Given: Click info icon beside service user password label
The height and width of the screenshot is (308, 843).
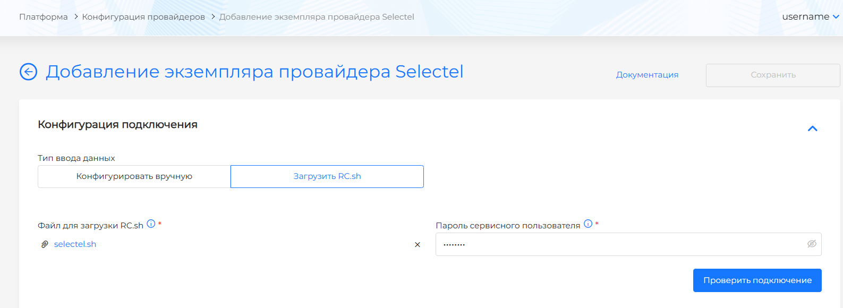Looking at the screenshot, I should [x=588, y=224].
